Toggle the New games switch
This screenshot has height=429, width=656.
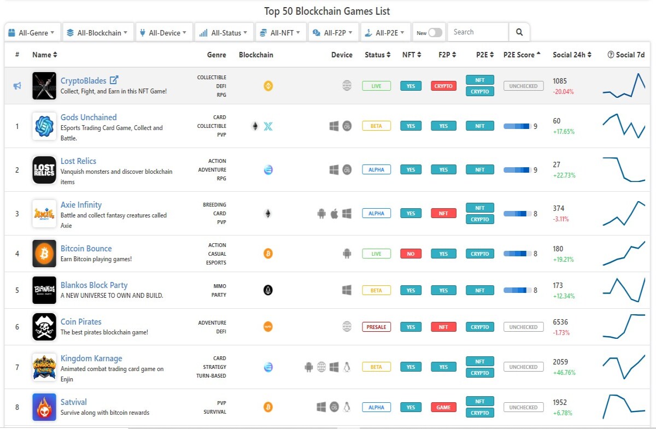pos(435,33)
